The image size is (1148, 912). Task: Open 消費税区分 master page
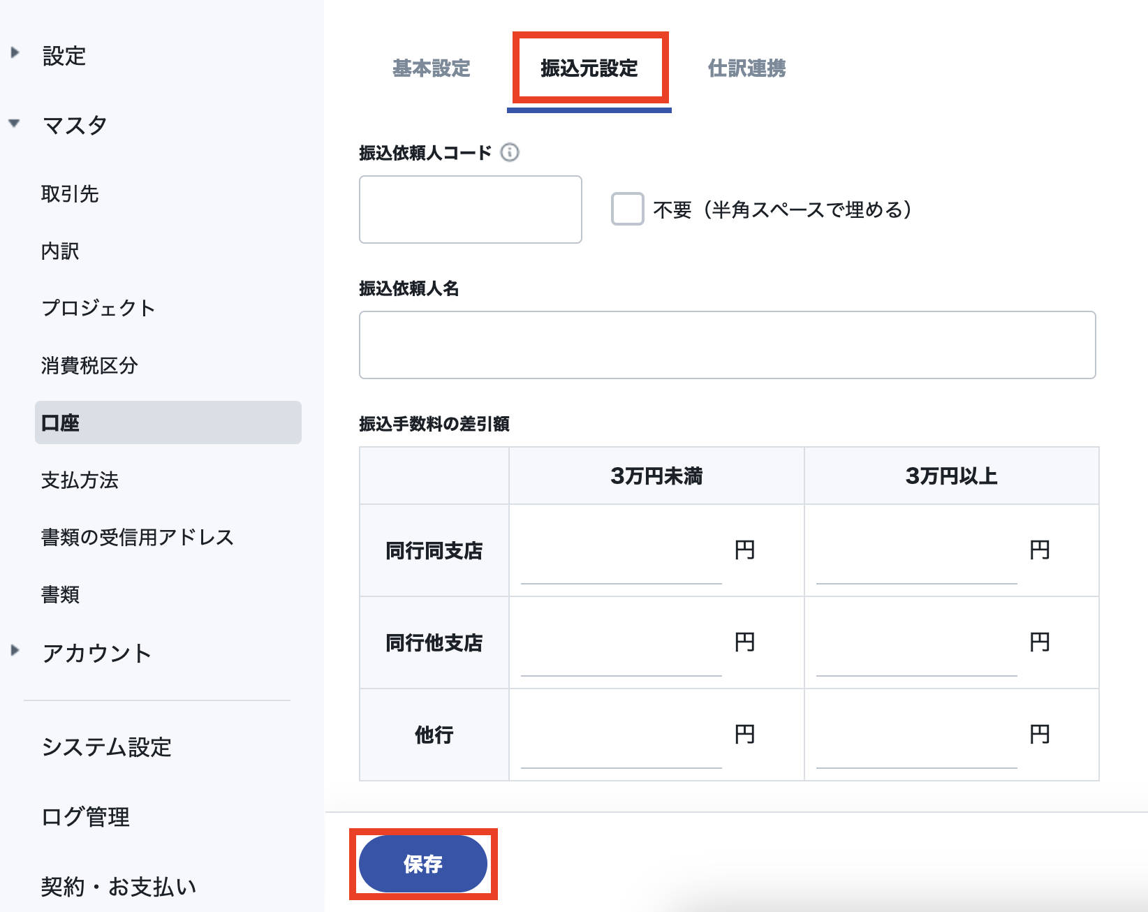89,365
